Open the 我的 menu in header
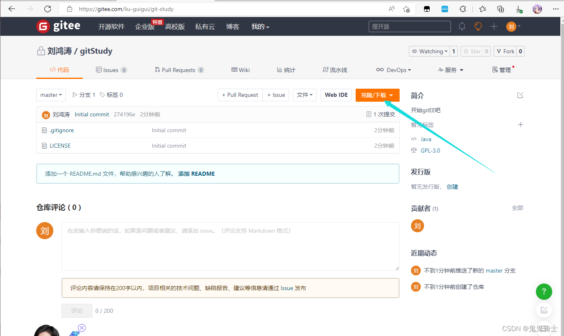The height and width of the screenshot is (336, 564). tap(260, 26)
